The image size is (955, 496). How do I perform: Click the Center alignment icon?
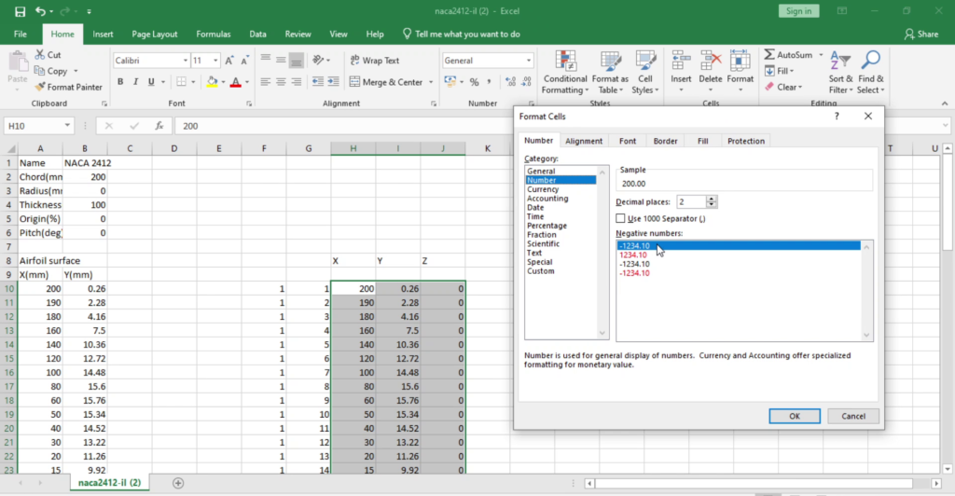point(281,81)
